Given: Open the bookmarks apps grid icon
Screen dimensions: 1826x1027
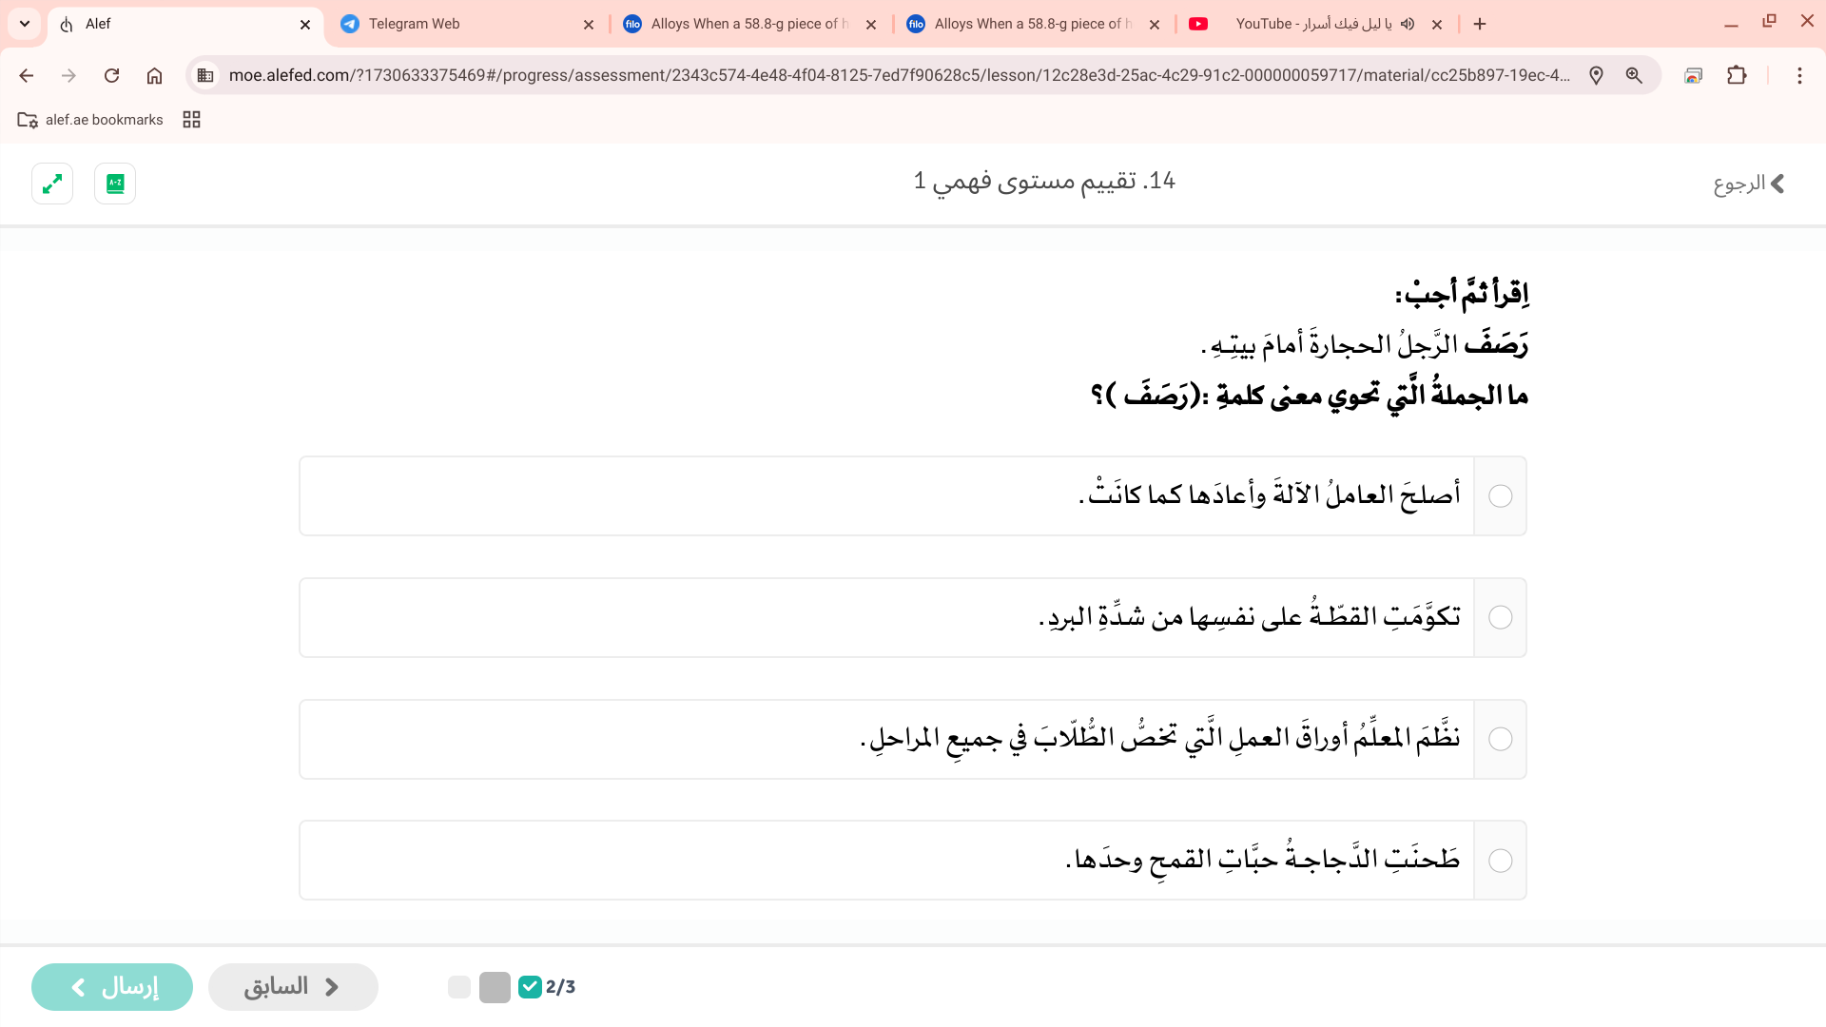Looking at the screenshot, I should (x=191, y=120).
